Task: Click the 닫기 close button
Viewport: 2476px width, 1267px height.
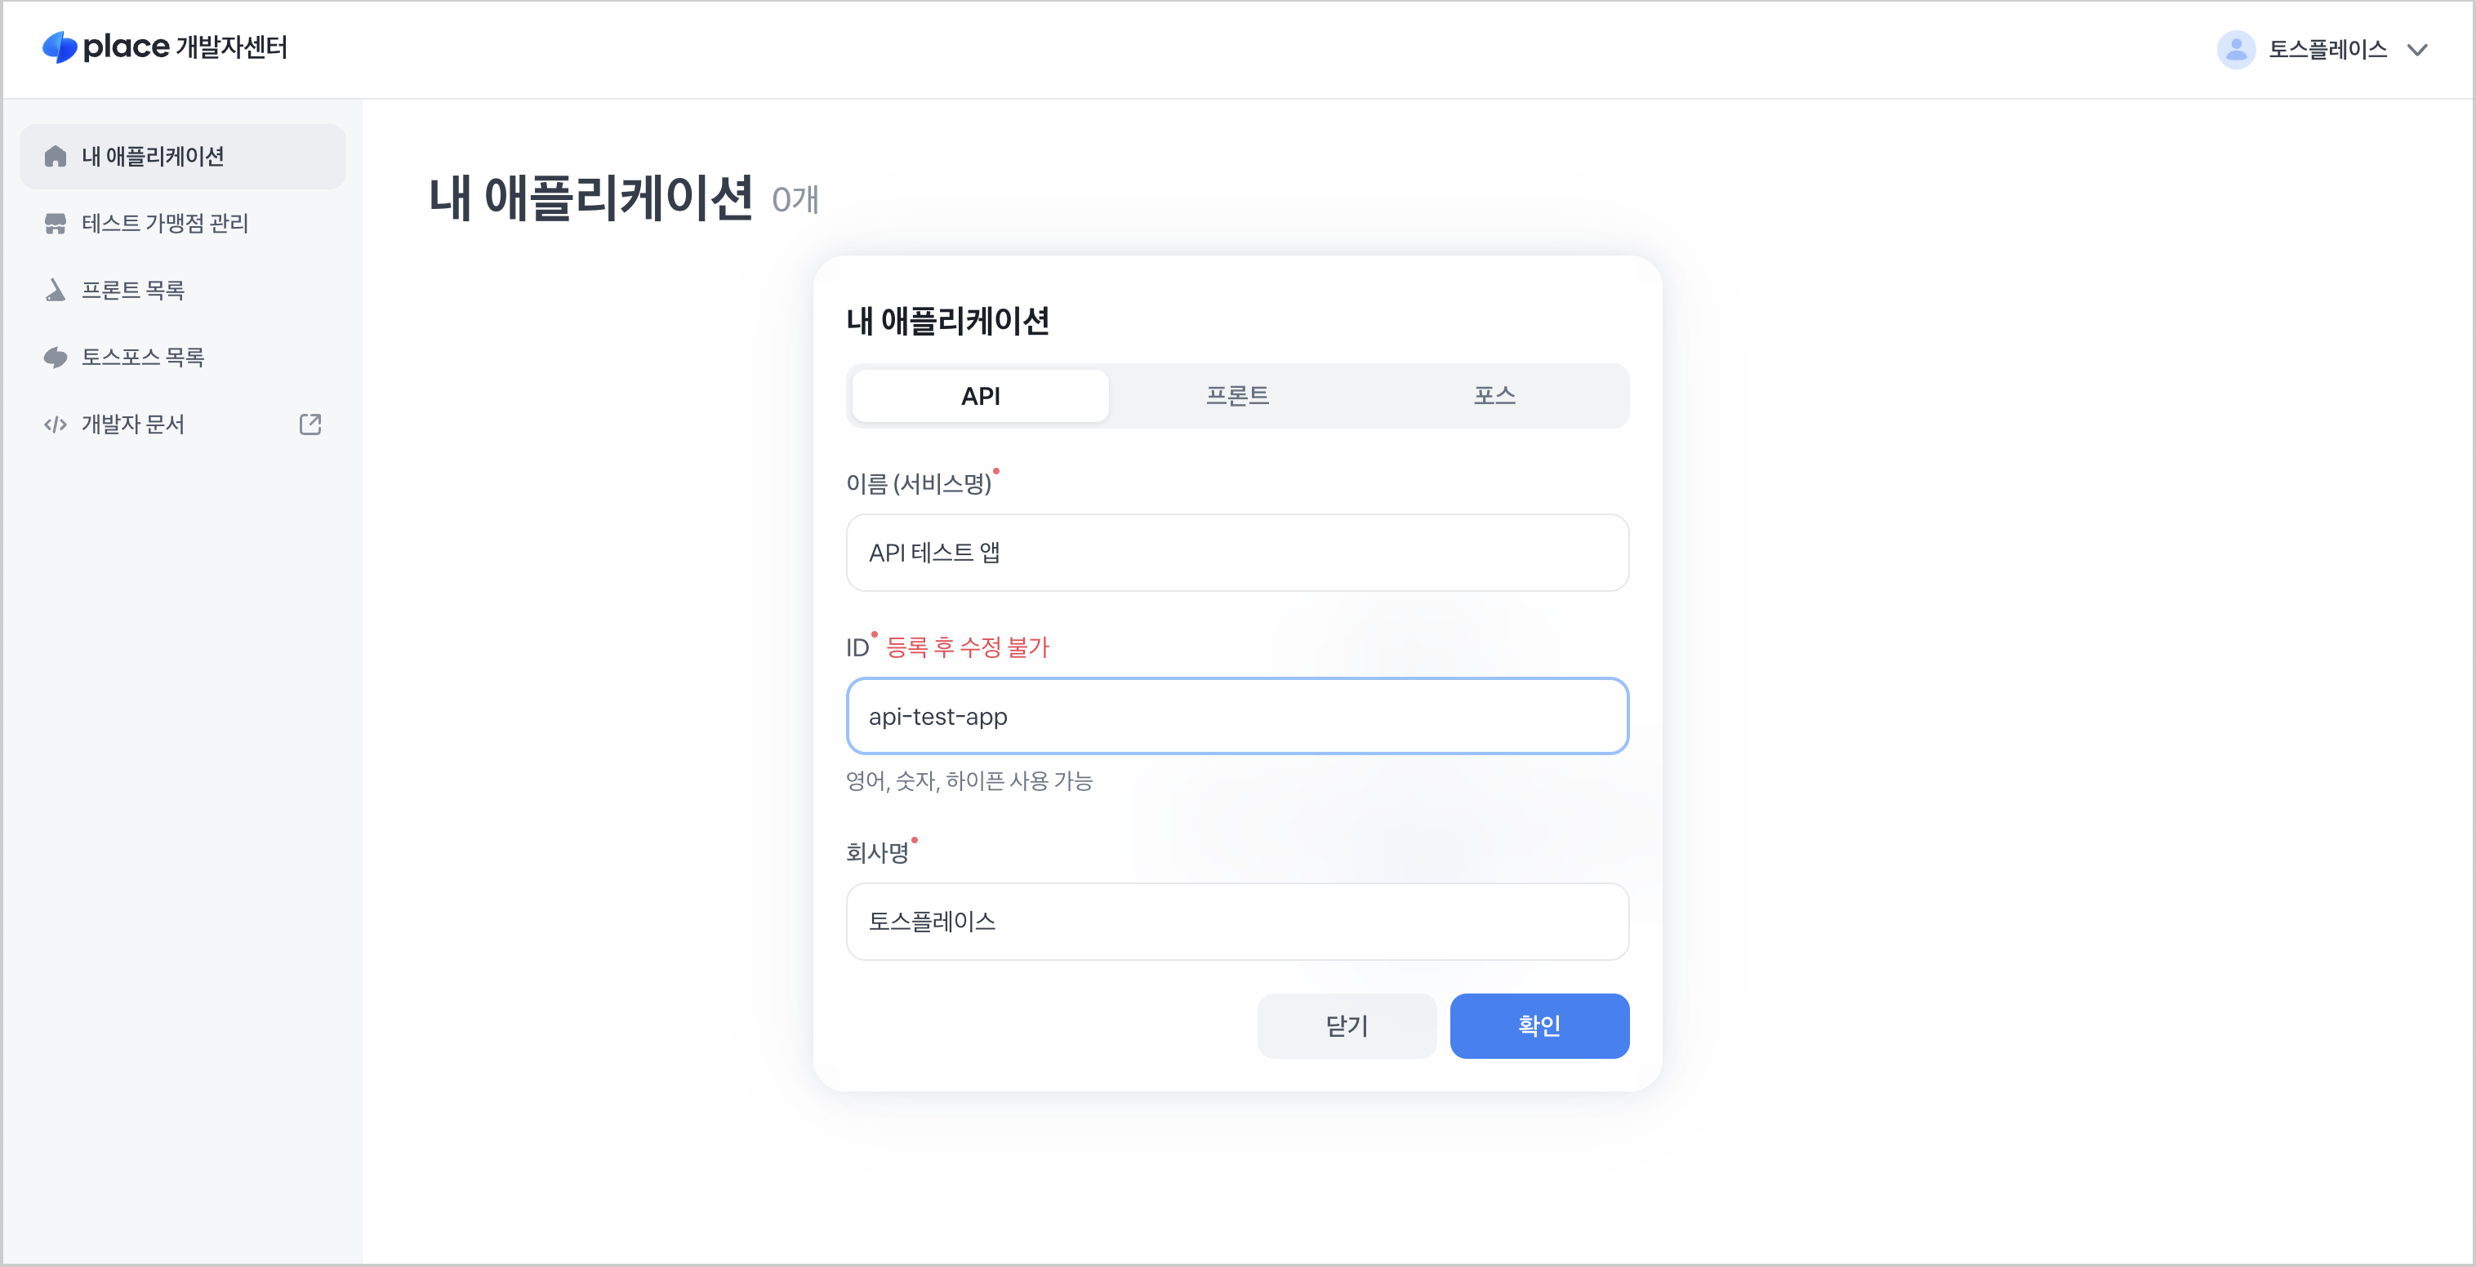Action: point(1347,1026)
